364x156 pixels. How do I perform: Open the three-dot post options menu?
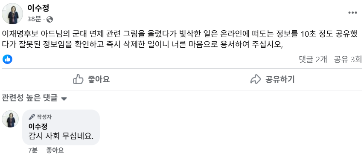point(352,13)
